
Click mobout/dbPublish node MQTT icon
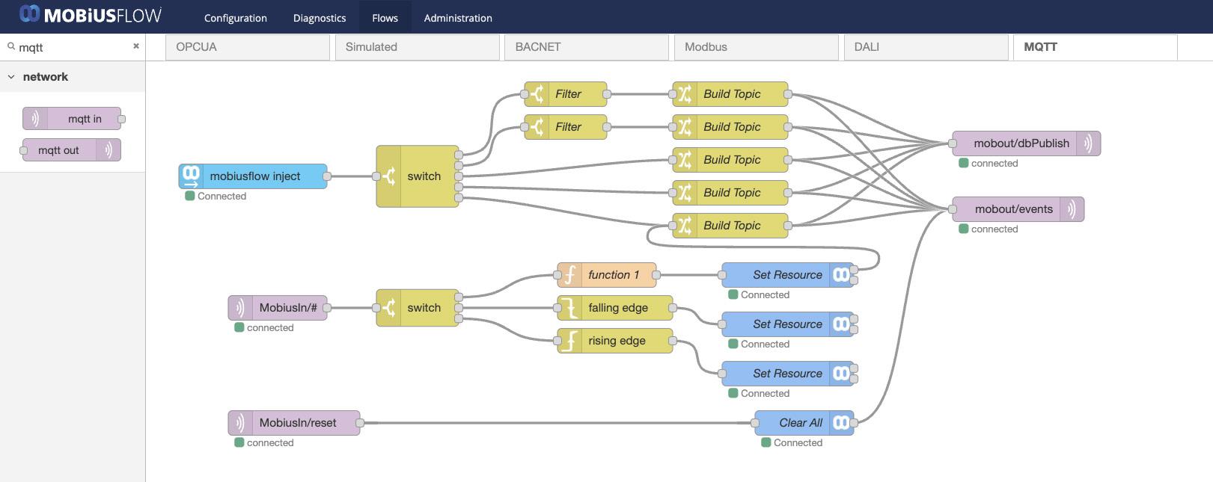1088,143
